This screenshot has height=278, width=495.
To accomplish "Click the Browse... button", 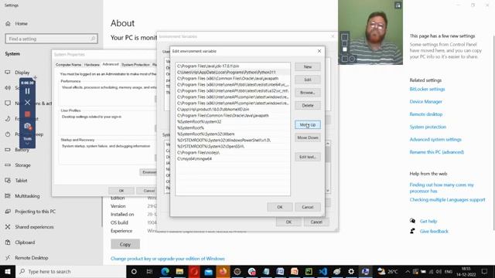I will [x=308, y=93].
